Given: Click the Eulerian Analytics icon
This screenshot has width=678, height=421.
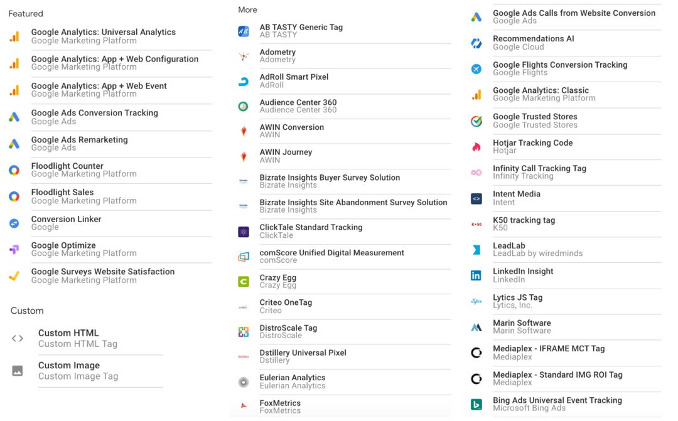Looking at the screenshot, I should [x=244, y=382].
